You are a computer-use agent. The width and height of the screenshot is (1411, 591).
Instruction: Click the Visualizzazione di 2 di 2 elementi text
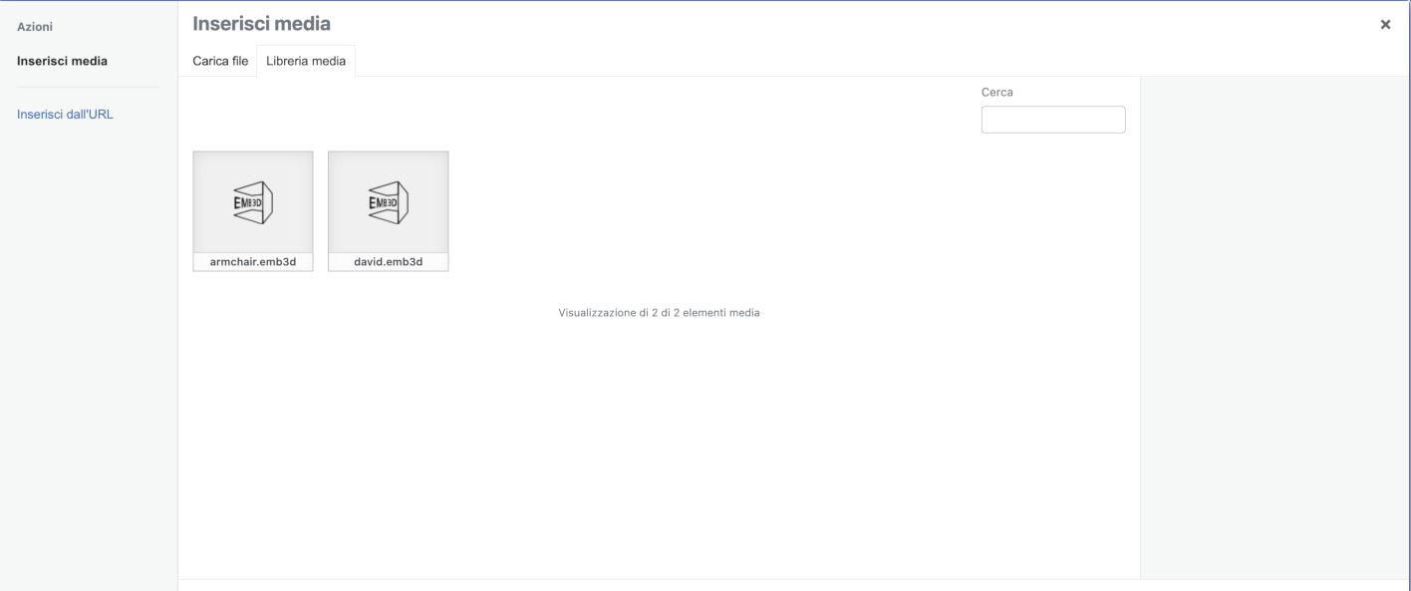(x=660, y=313)
